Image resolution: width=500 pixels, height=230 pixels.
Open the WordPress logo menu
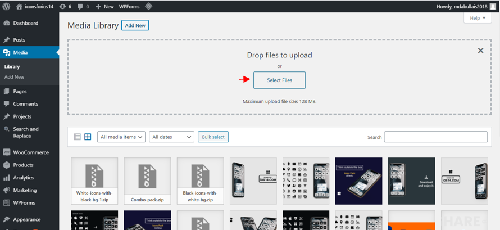coord(6,6)
